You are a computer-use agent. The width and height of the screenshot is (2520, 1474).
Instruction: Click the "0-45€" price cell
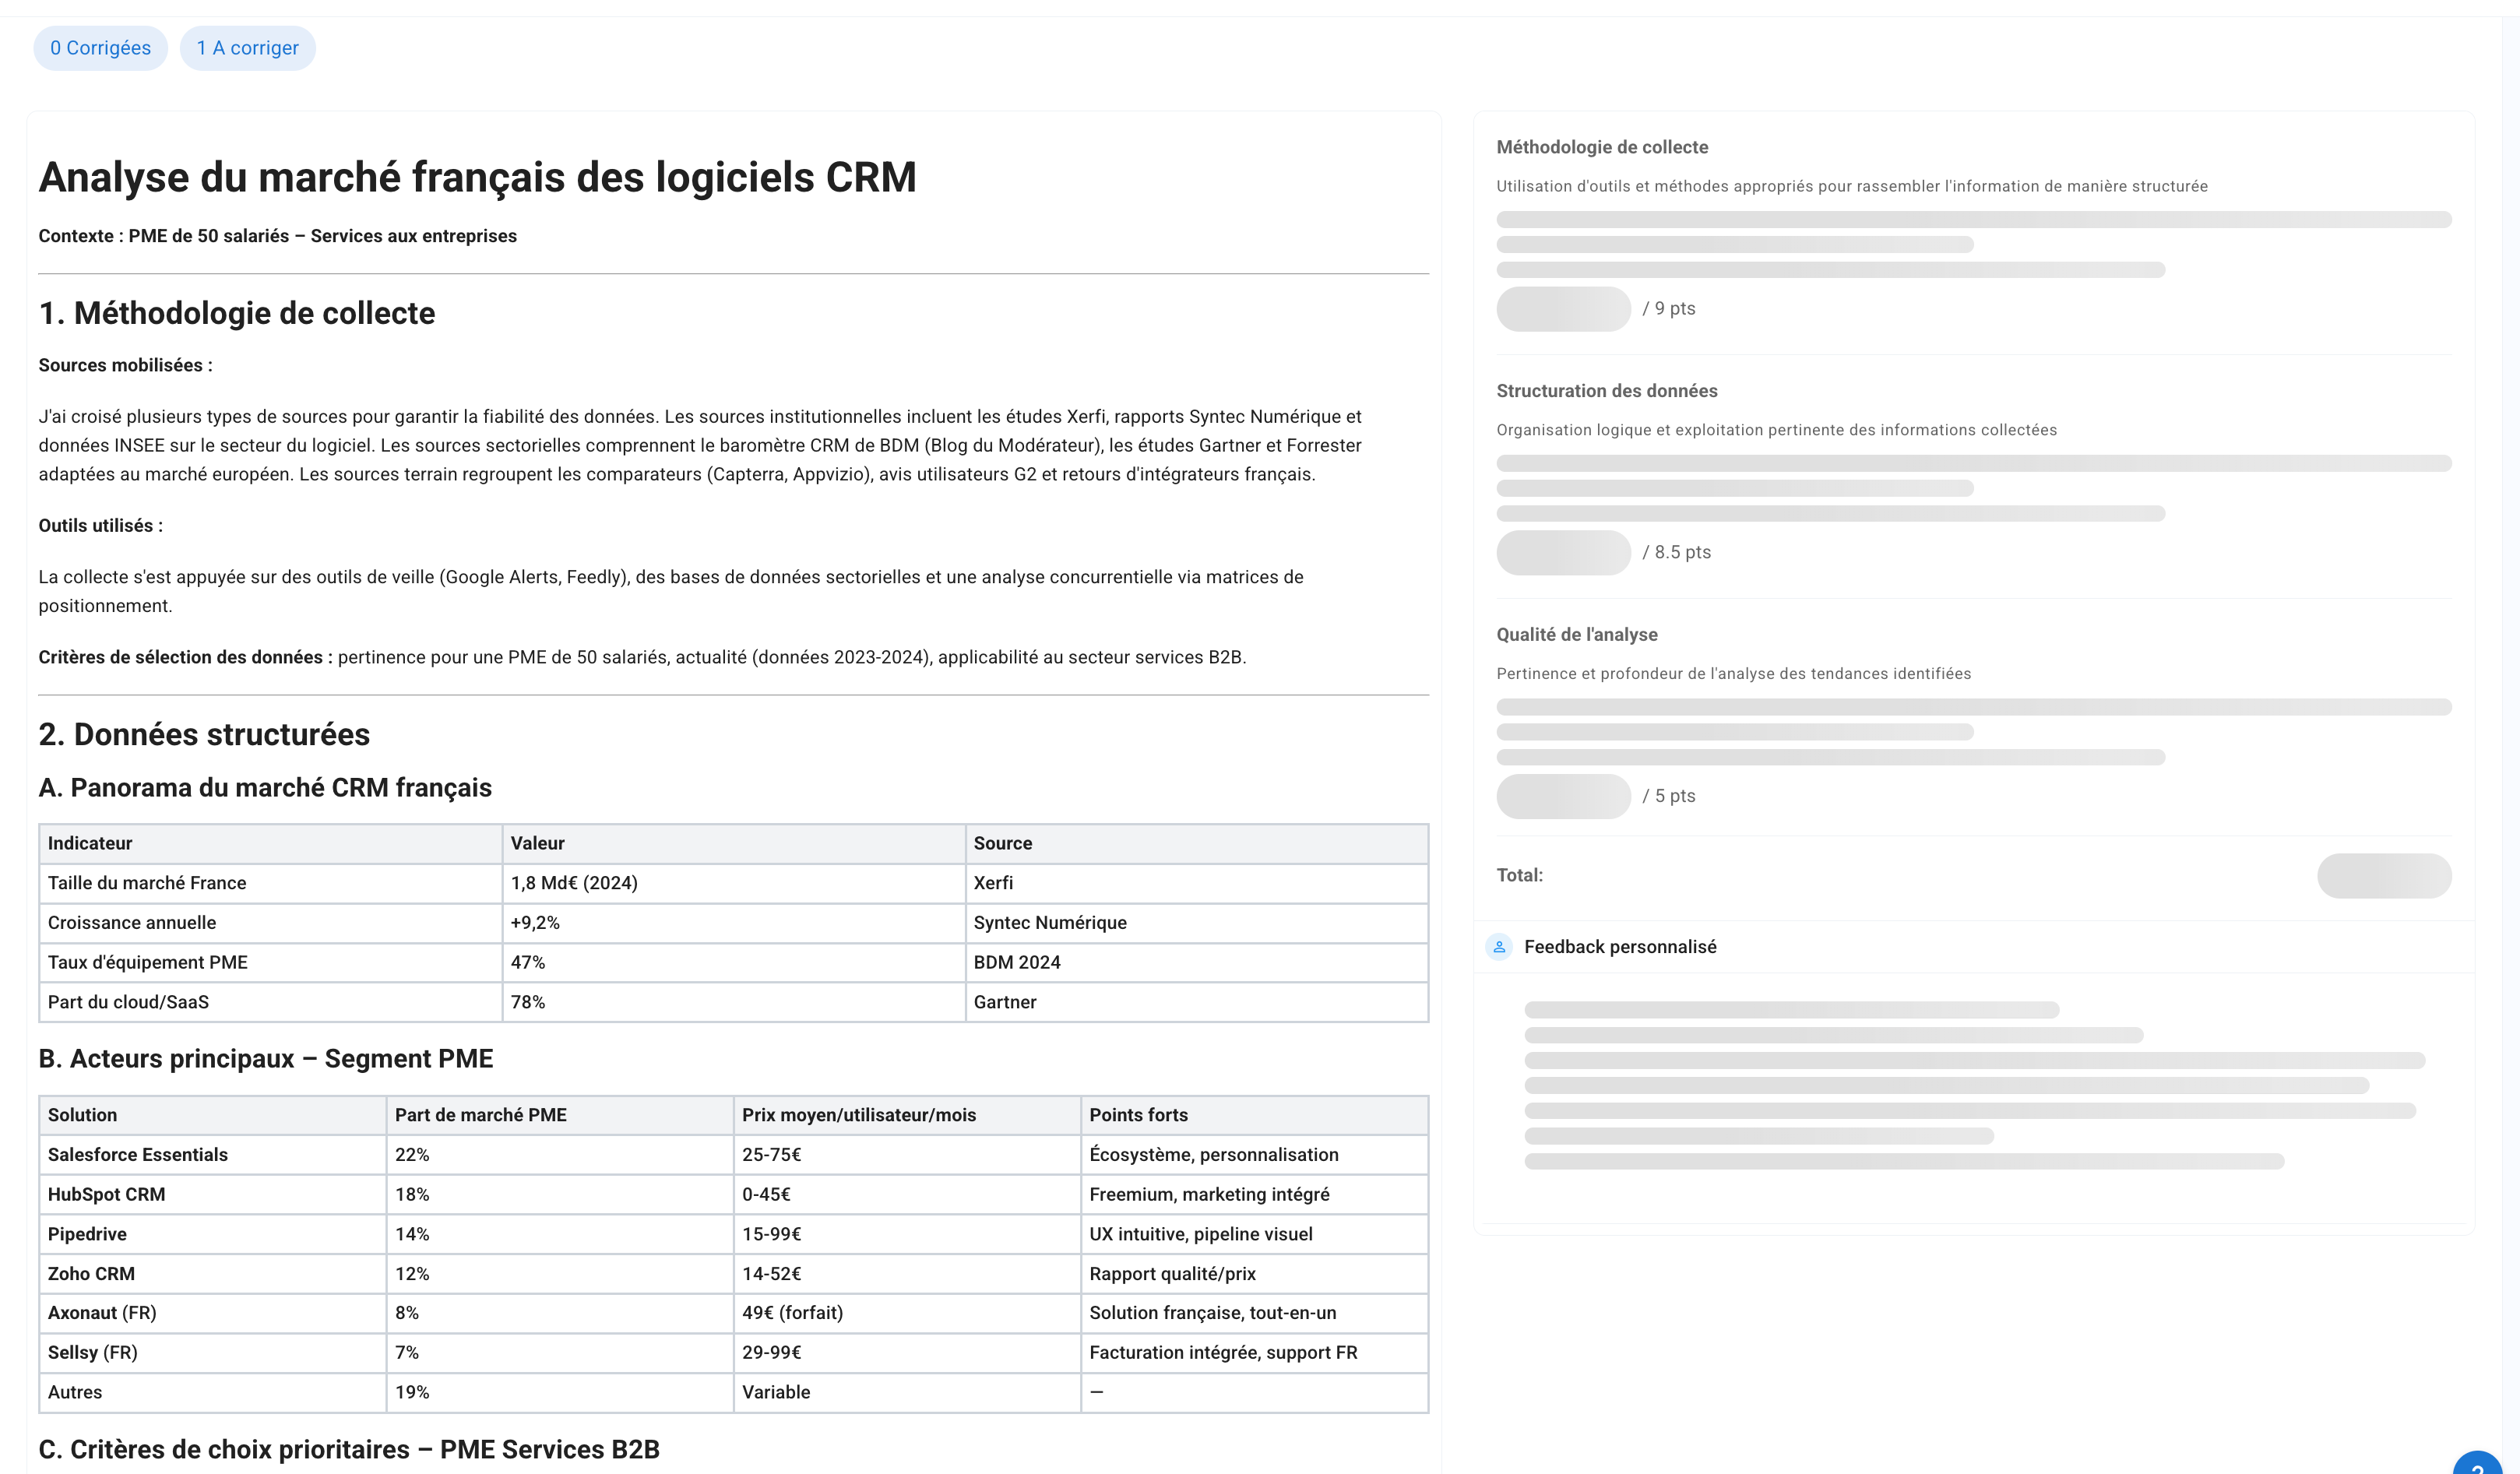907,1195
